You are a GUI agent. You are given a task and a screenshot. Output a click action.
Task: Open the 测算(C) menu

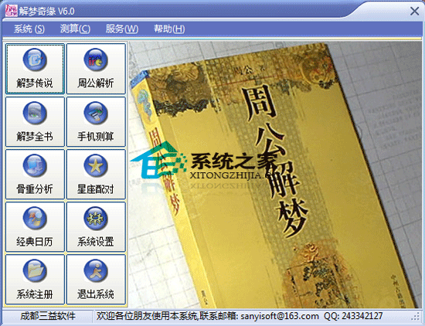[x=75, y=29]
